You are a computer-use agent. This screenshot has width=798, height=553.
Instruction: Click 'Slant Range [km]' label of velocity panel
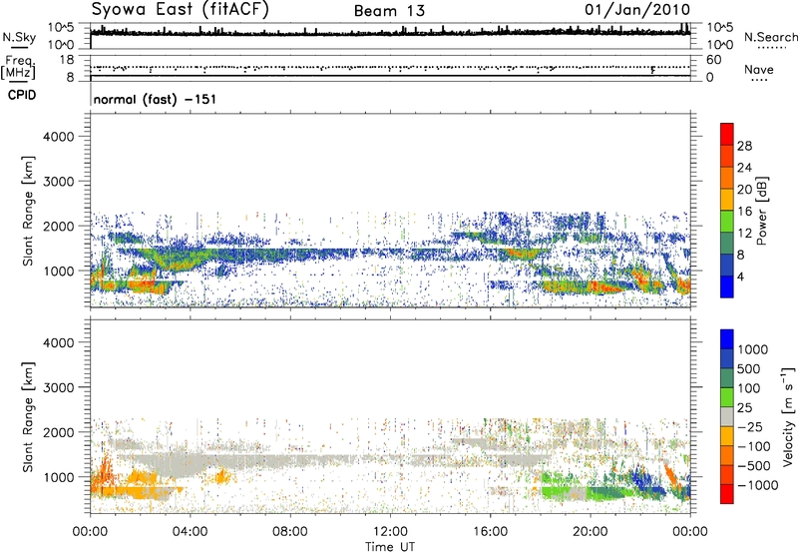point(28,417)
